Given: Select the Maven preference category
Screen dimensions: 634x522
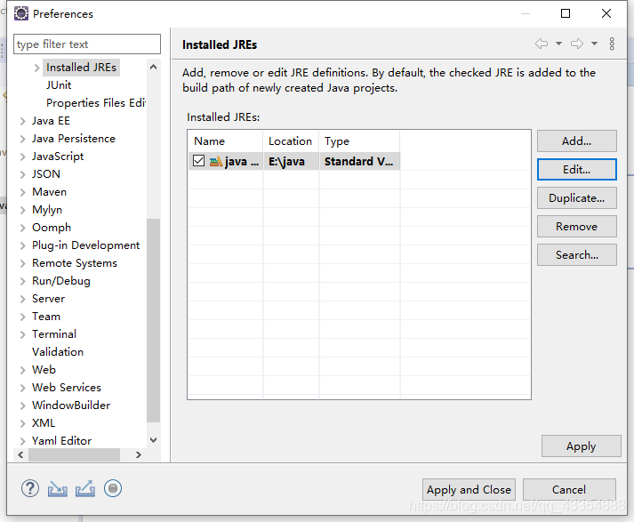Looking at the screenshot, I should (x=49, y=192).
